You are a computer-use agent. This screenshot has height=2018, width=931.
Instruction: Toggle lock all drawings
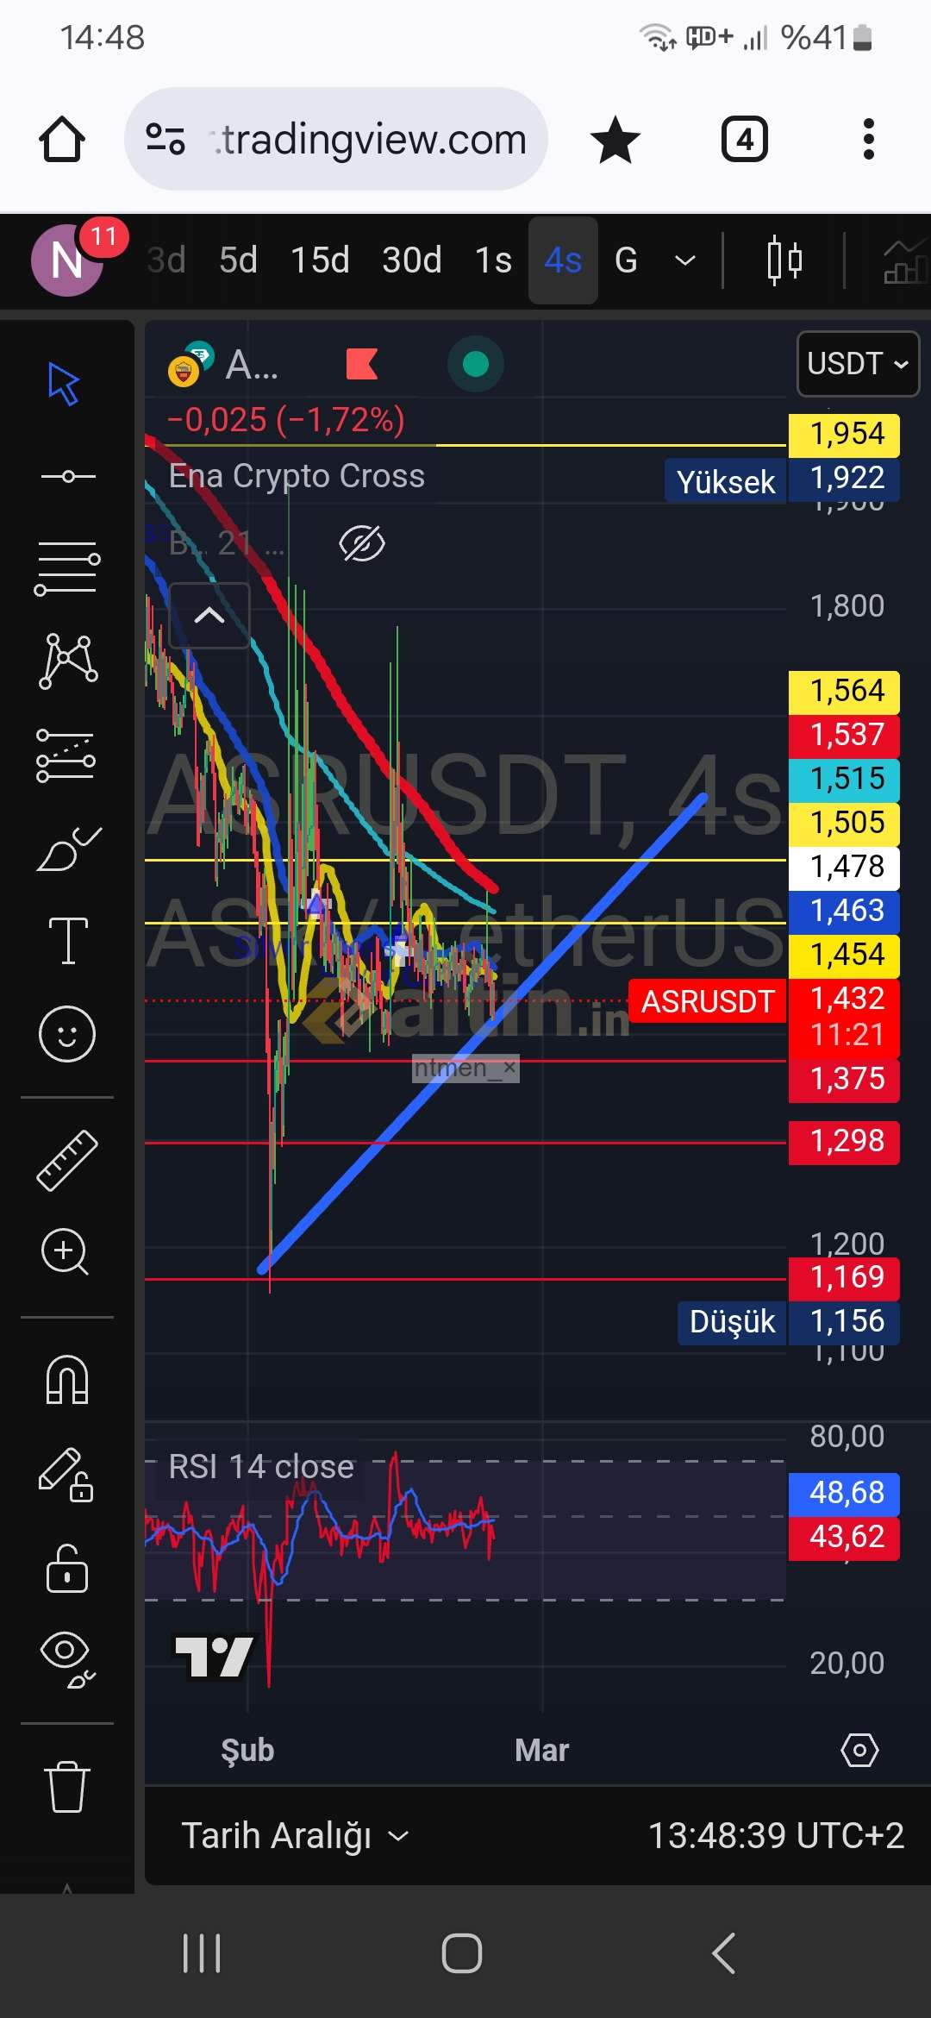[x=67, y=1568]
